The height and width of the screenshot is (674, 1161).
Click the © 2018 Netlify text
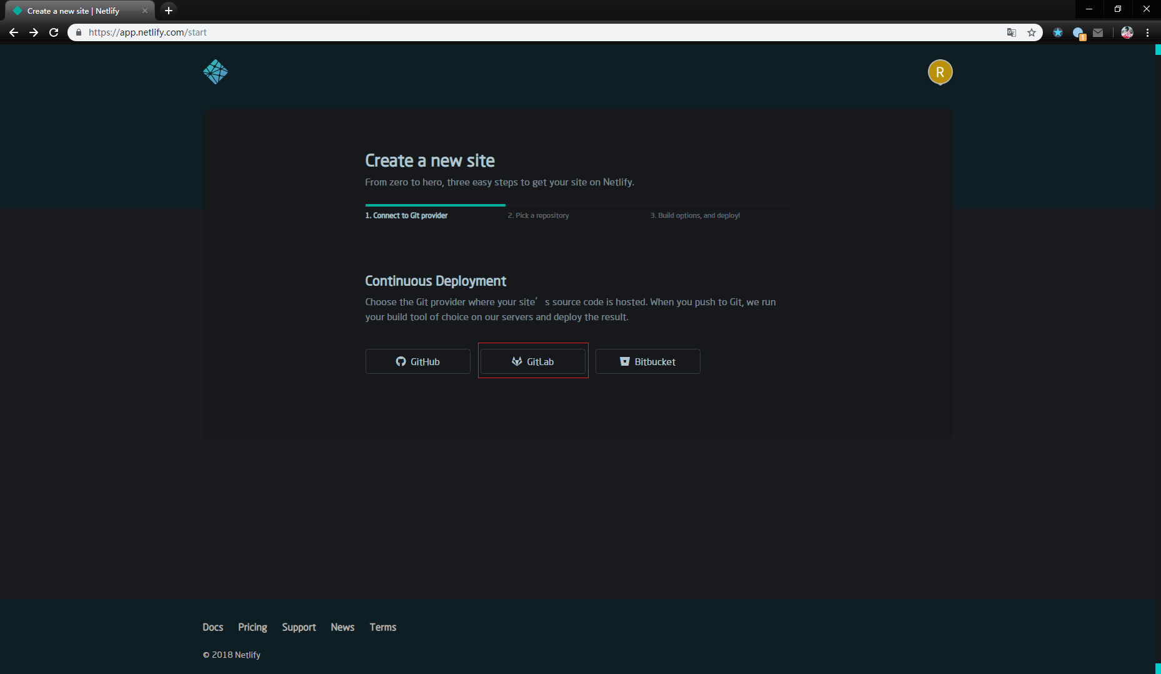click(231, 655)
